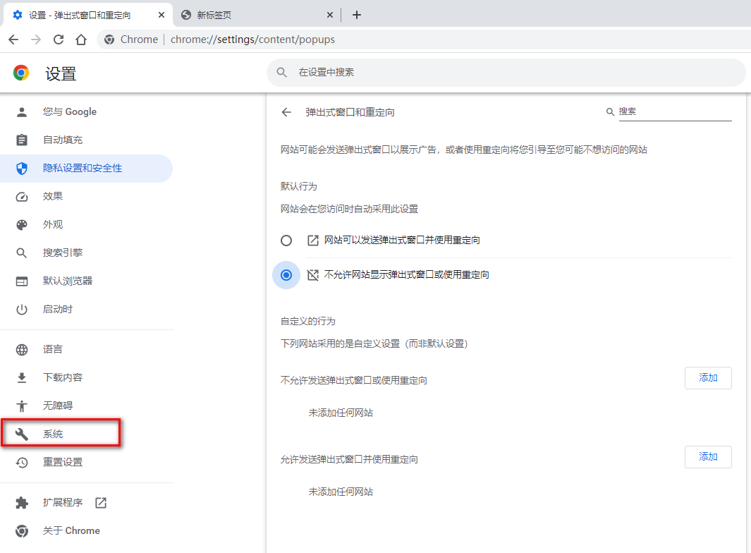The width and height of the screenshot is (751, 553).
Task: Select 不允许网站显示弹出式窗口或使用重定向 radio
Action: pos(286,275)
